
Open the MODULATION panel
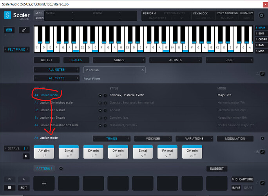pyautogui.click(x=235, y=138)
